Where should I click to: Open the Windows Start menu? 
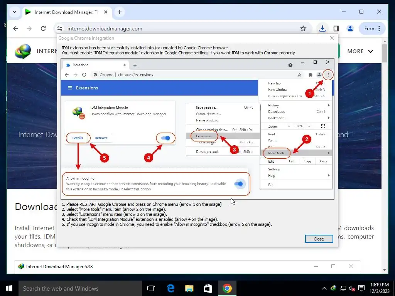9,288
